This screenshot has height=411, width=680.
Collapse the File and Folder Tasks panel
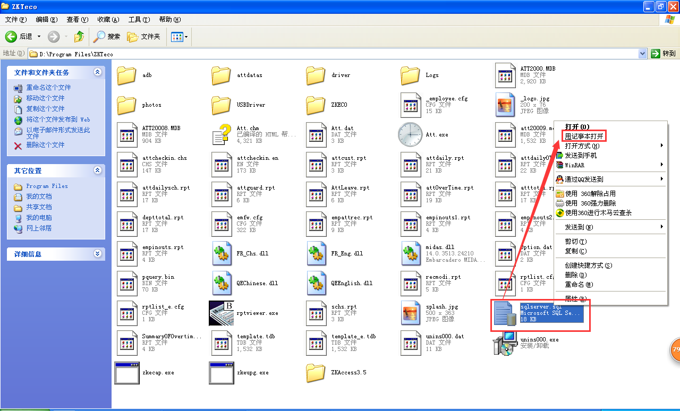[x=97, y=72]
